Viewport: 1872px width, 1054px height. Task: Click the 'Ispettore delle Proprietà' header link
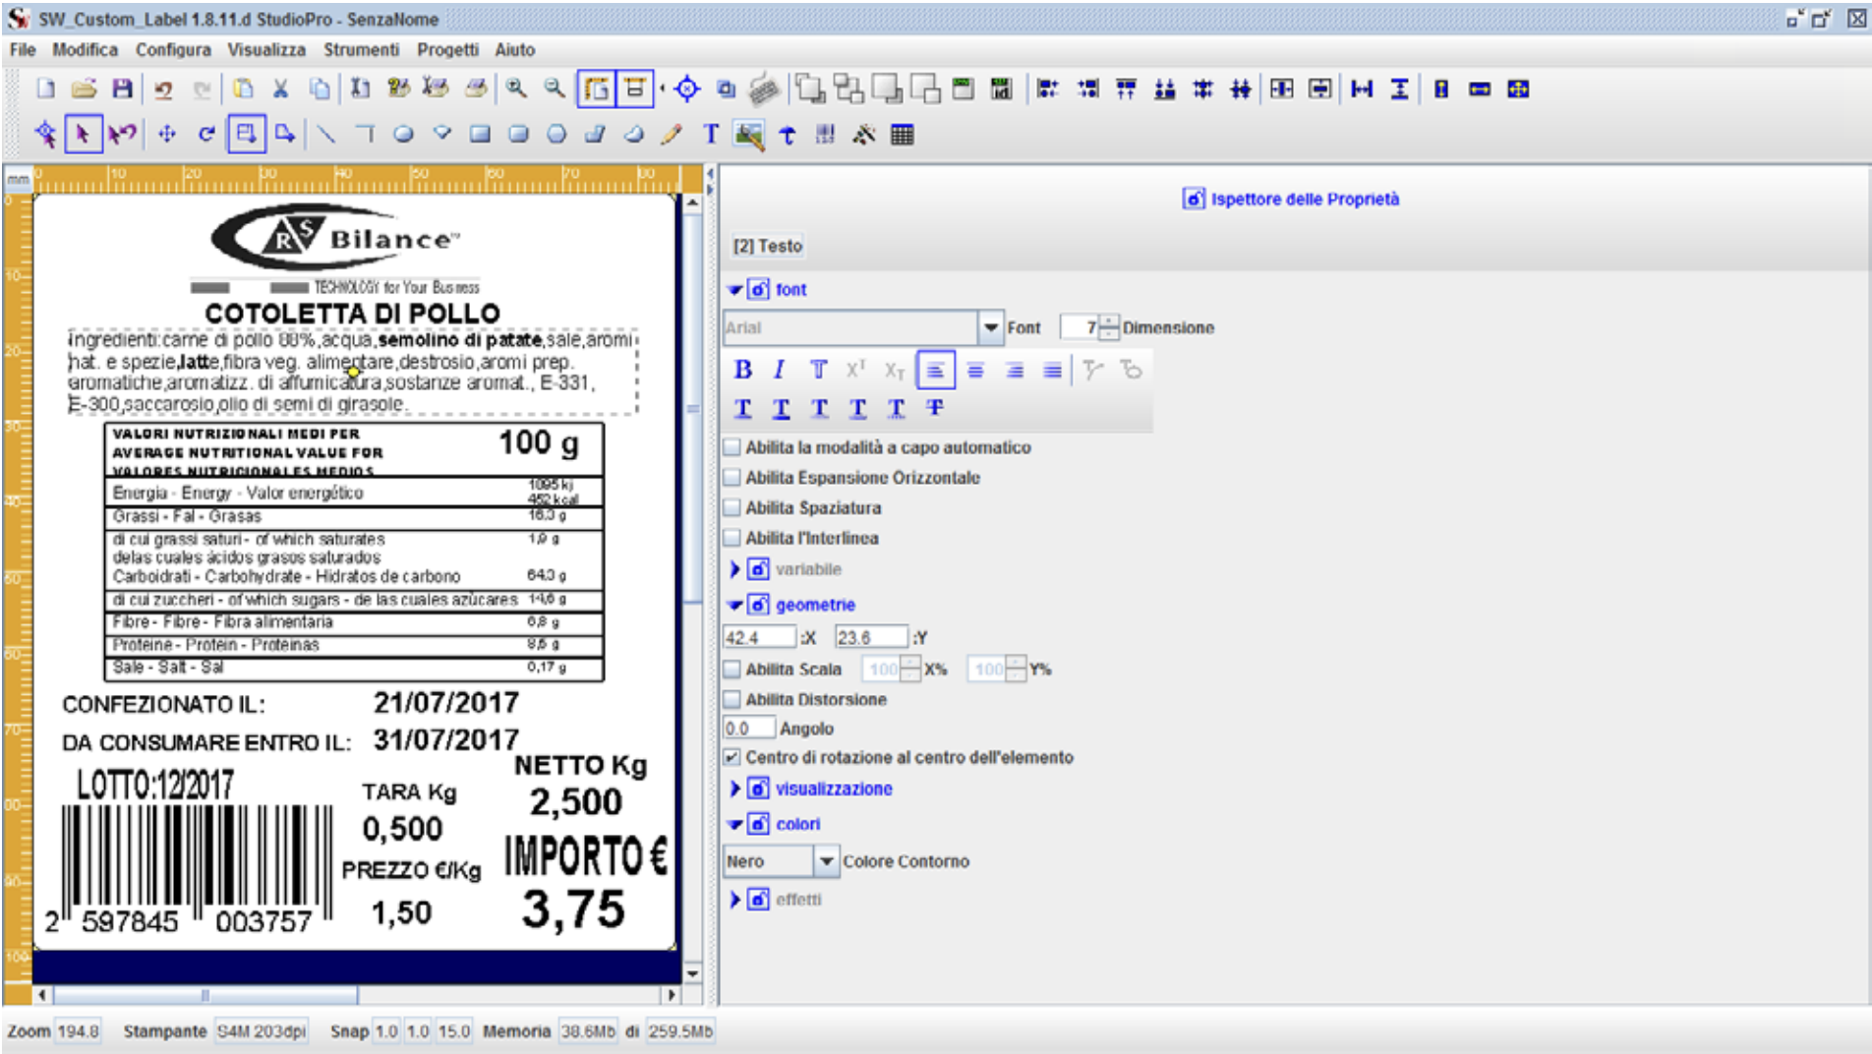tap(1304, 200)
